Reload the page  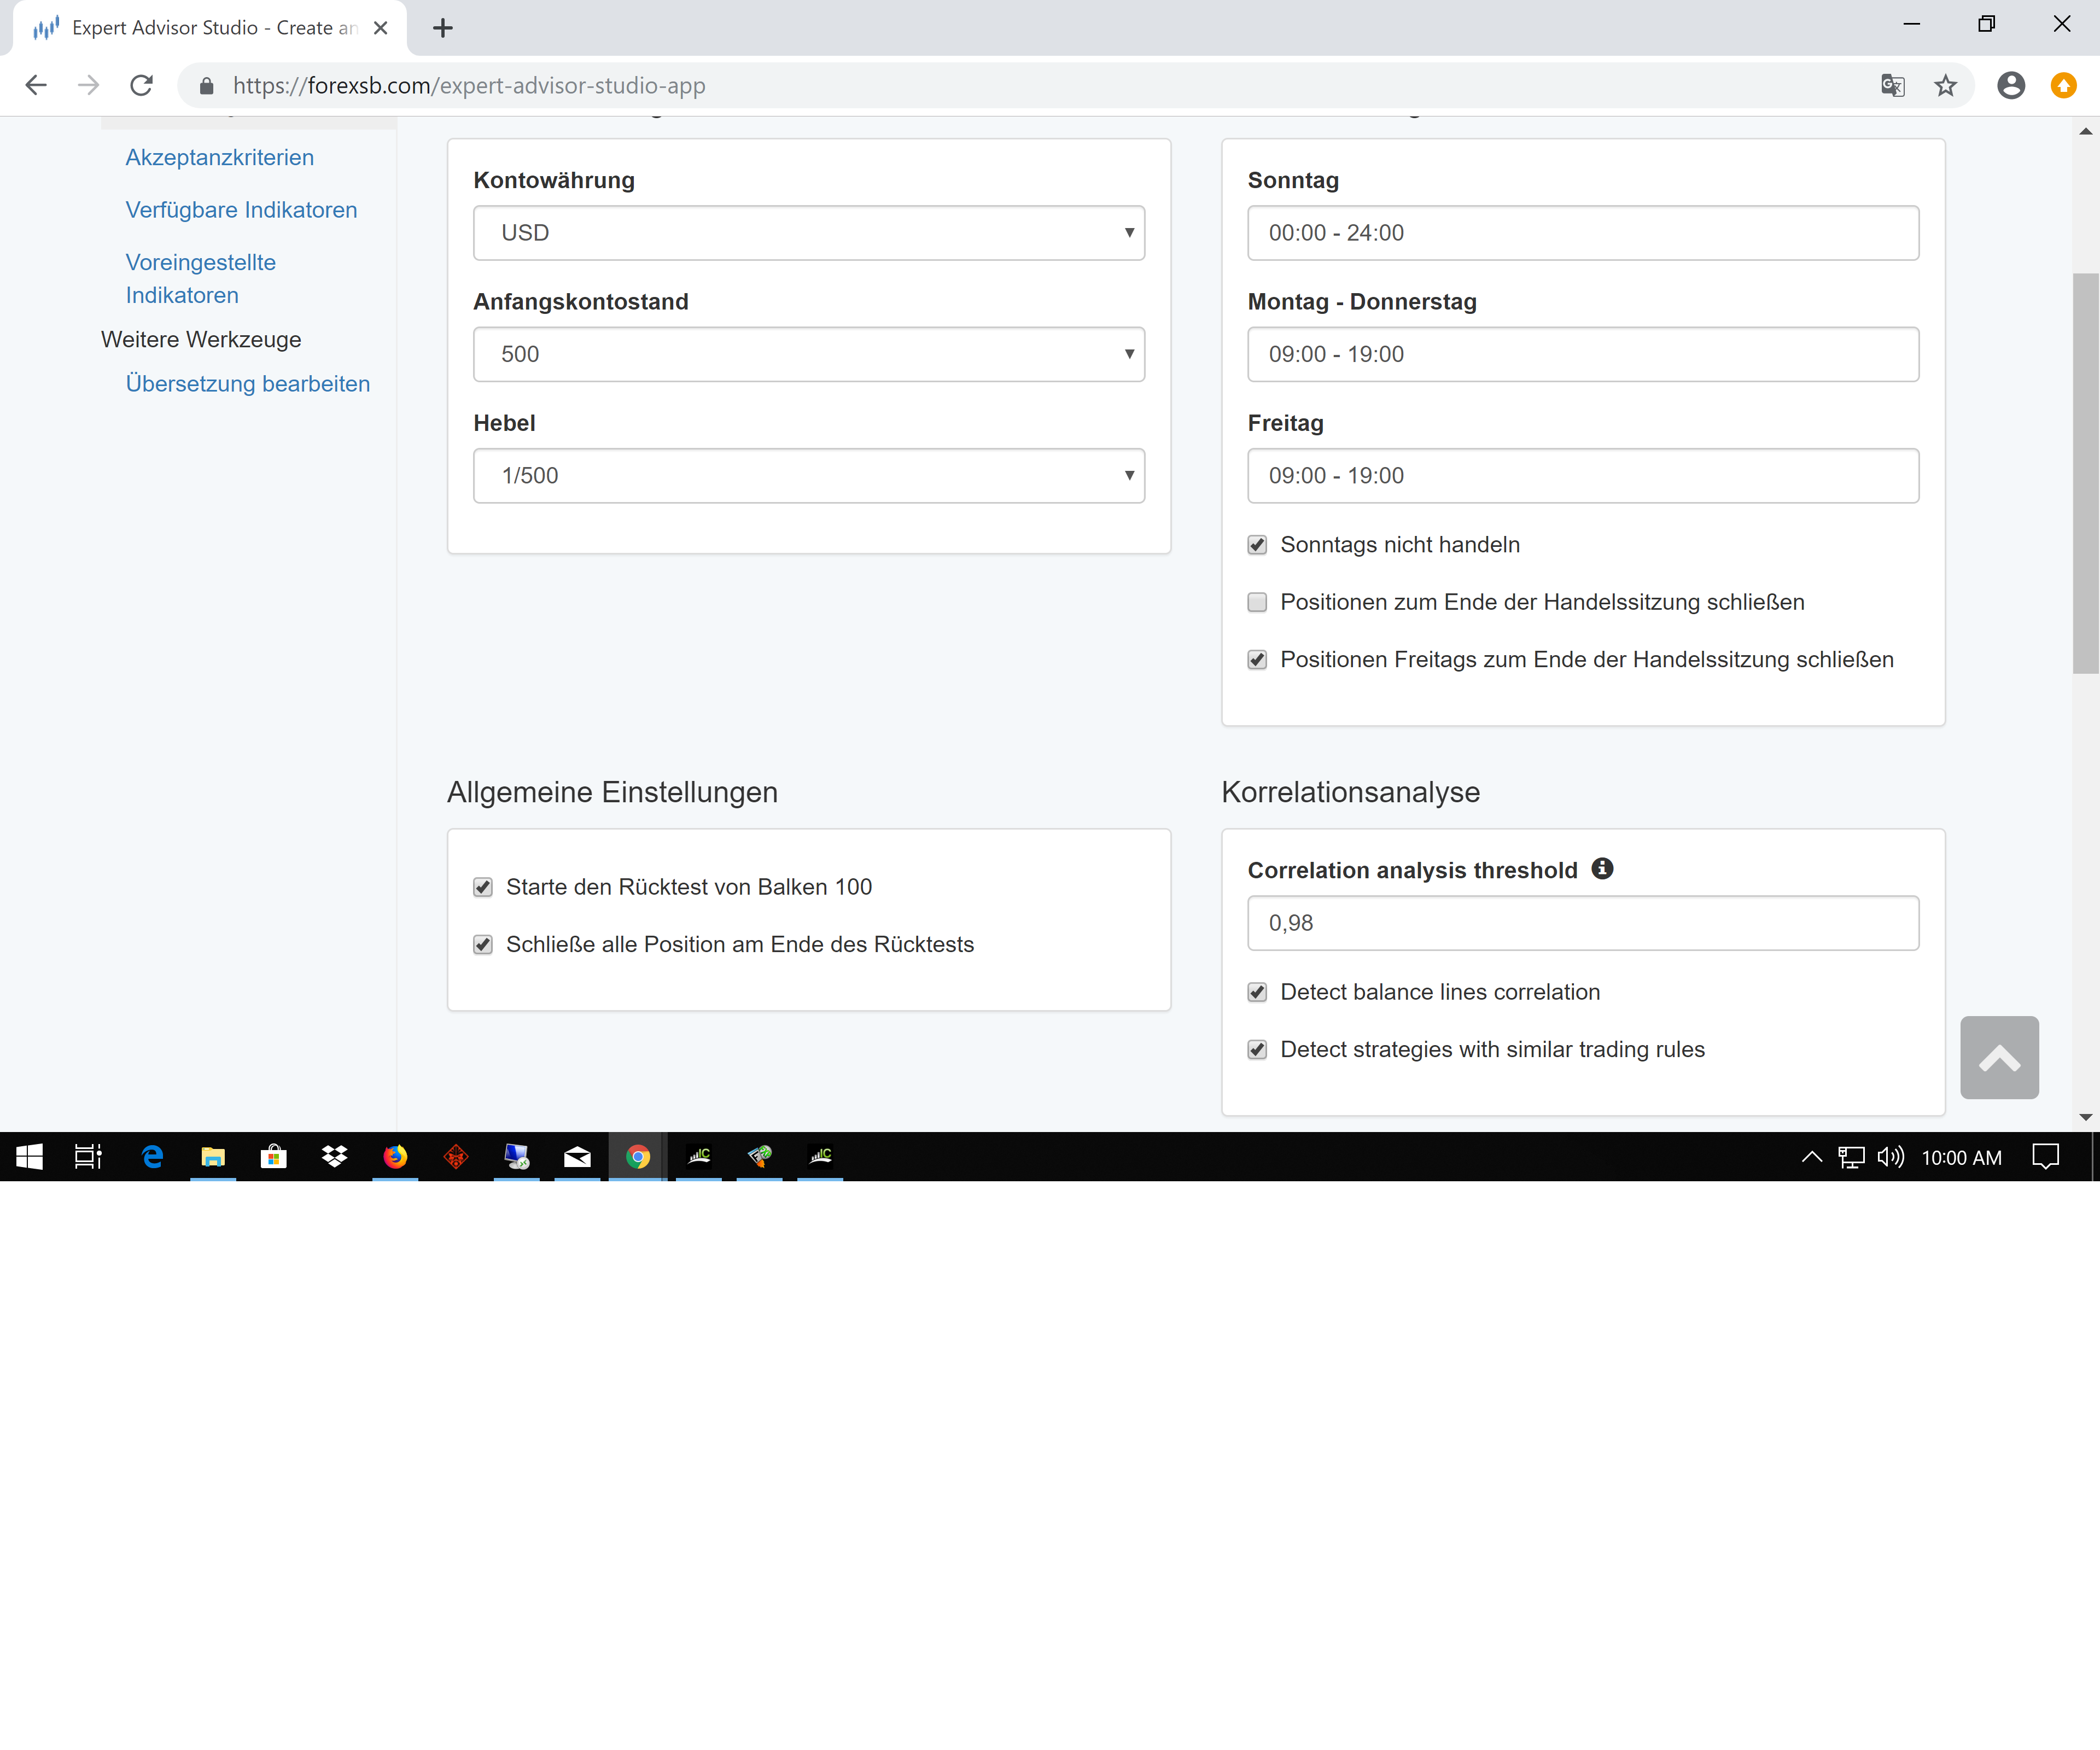(141, 86)
